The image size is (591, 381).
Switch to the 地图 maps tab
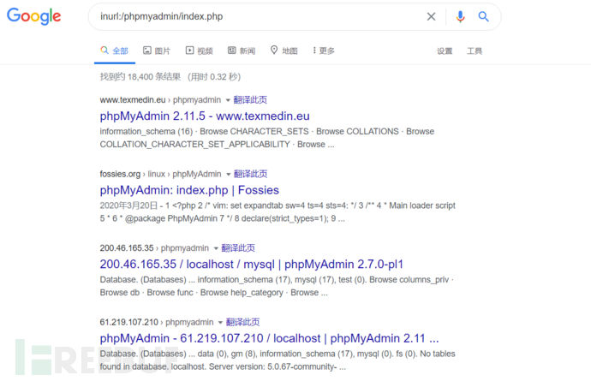tap(284, 51)
